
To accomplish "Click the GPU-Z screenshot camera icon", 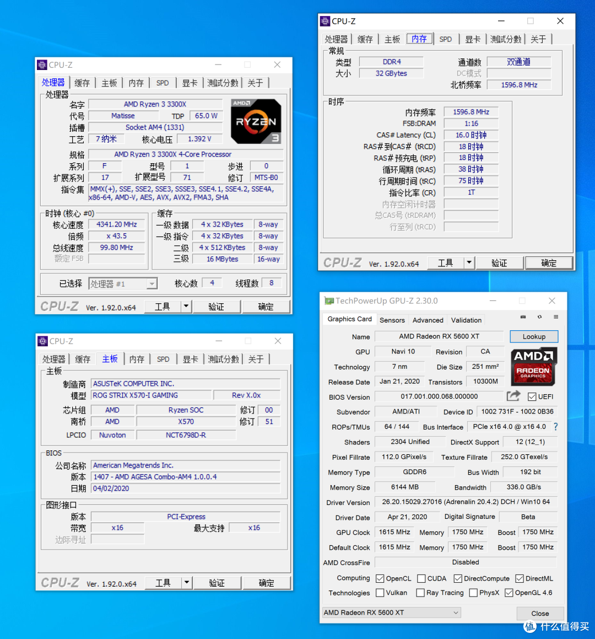I will pos(523,316).
